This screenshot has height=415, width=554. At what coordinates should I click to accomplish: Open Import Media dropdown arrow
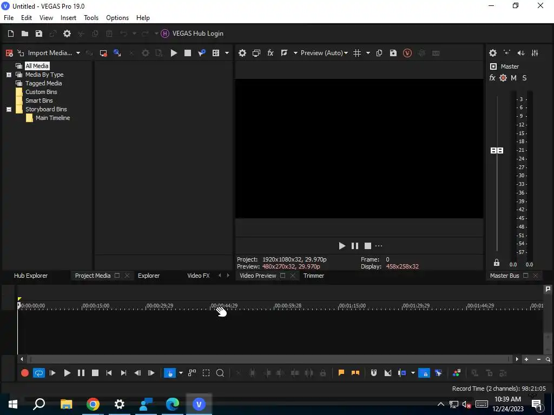[78, 53]
